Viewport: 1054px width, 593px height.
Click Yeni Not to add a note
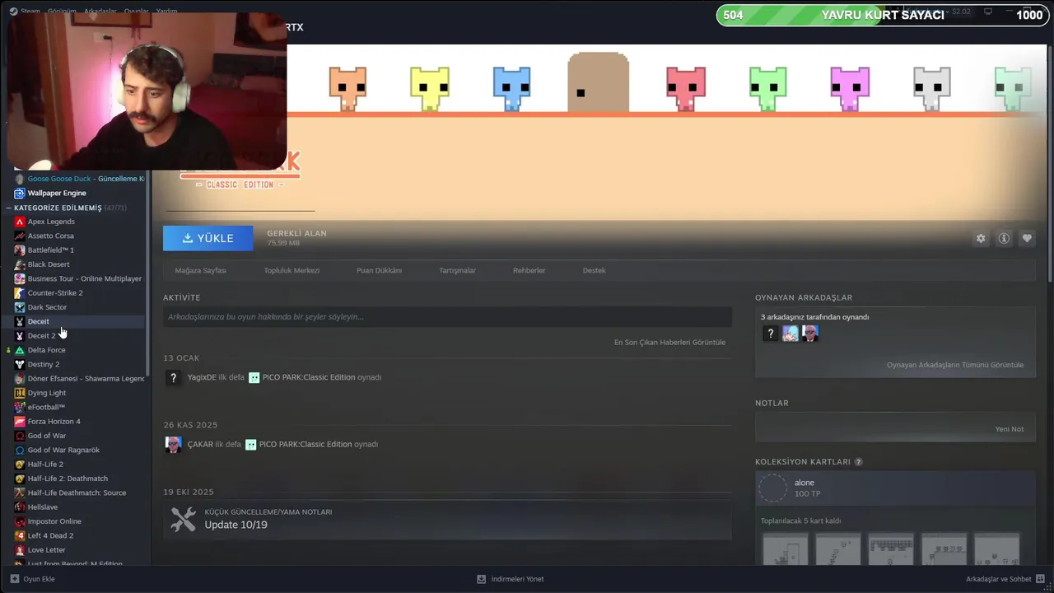[1009, 429]
